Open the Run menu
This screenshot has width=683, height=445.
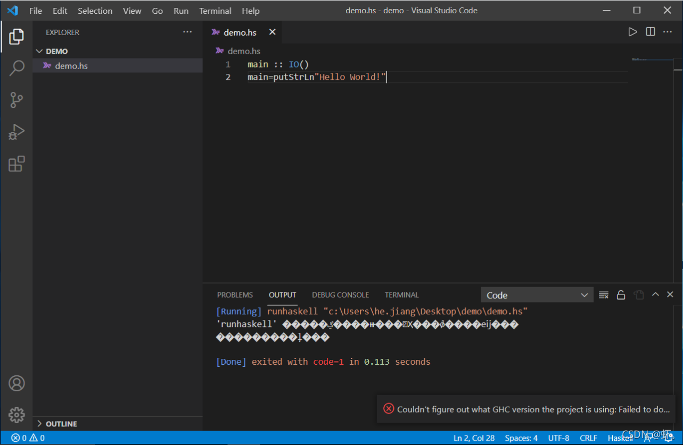pos(181,11)
